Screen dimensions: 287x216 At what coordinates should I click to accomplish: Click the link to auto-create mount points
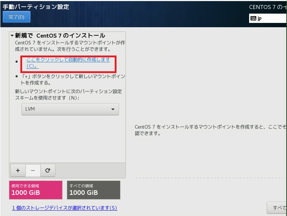point(68,63)
